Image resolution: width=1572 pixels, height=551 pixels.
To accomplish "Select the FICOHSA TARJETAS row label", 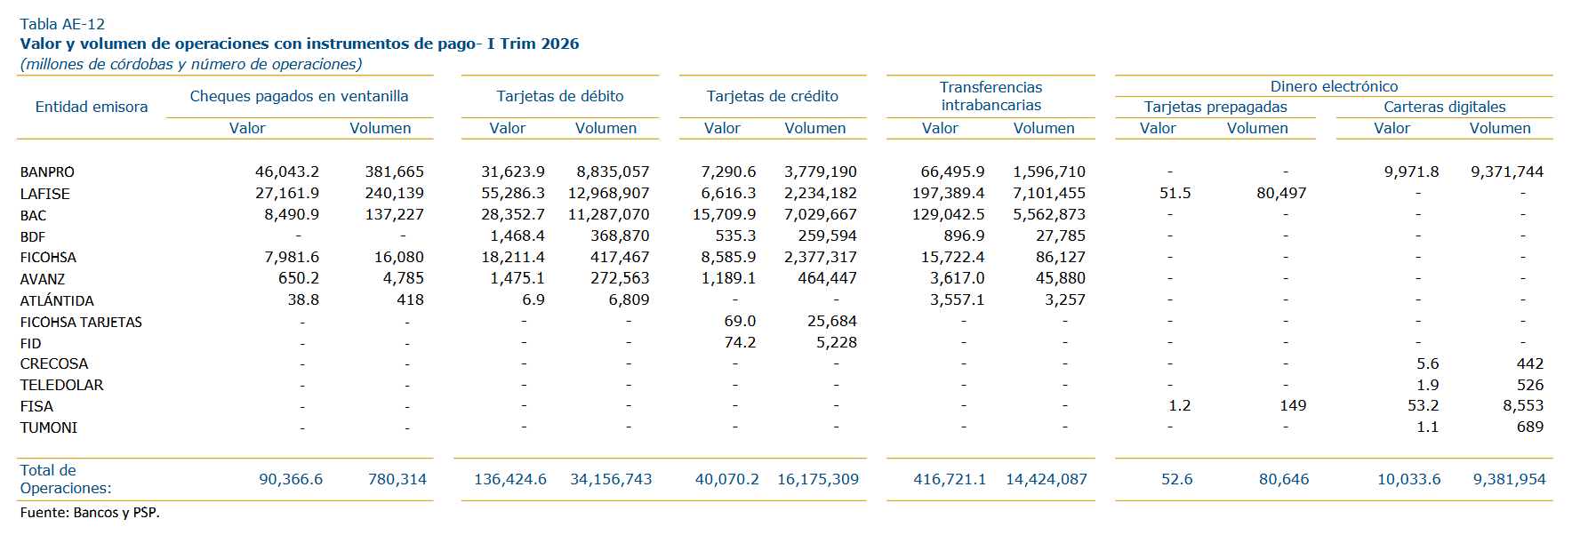I will click(x=81, y=322).
